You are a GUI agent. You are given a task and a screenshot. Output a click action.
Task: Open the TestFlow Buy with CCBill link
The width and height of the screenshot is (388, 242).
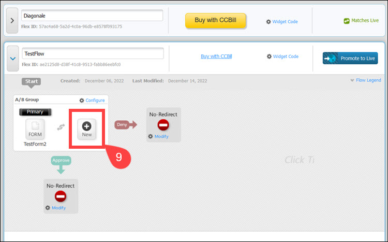216,56
